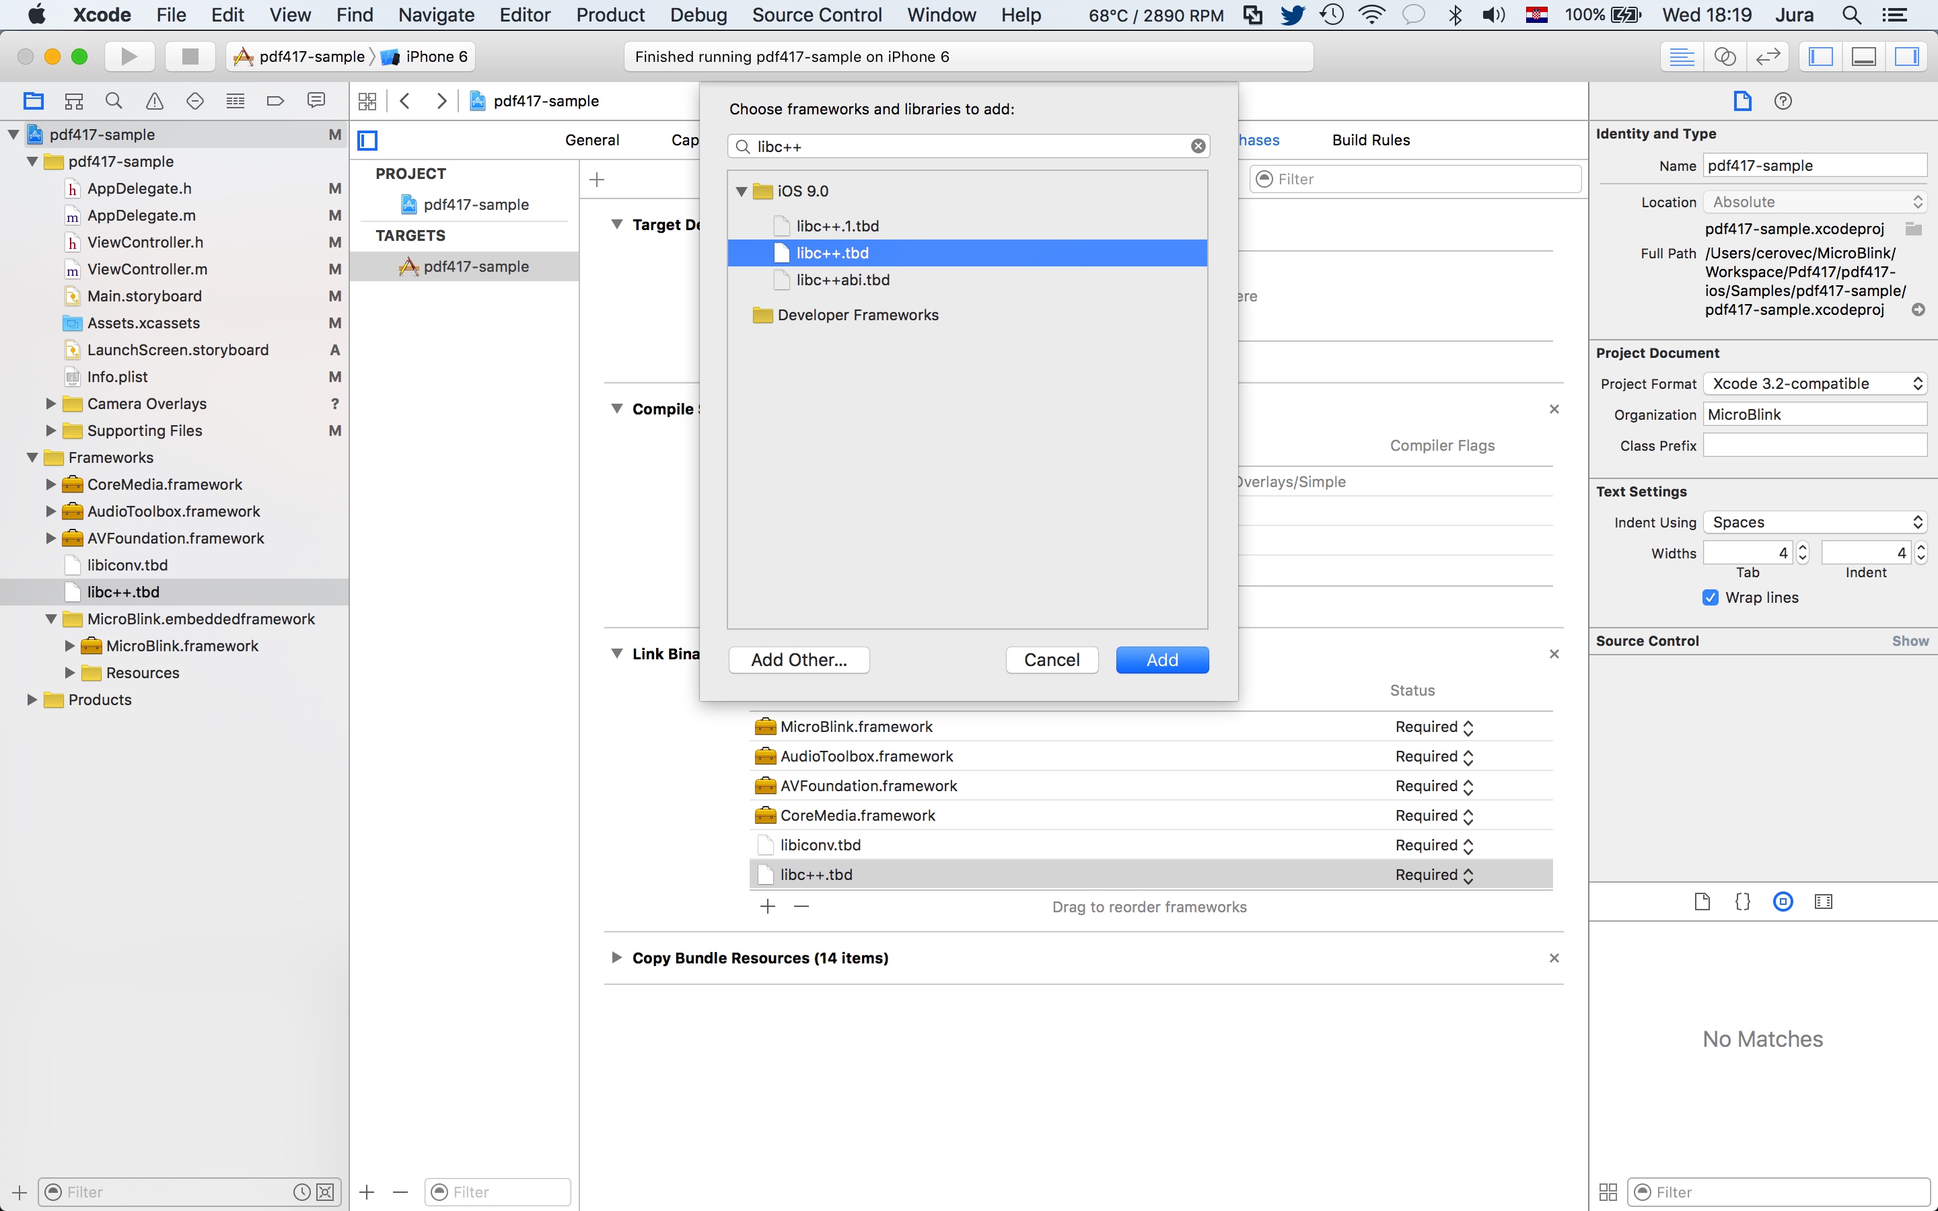This screenshot has width=1938, height=1211.
Task: Open the Project Format dropdown
Action: [x=1815, y=383]
